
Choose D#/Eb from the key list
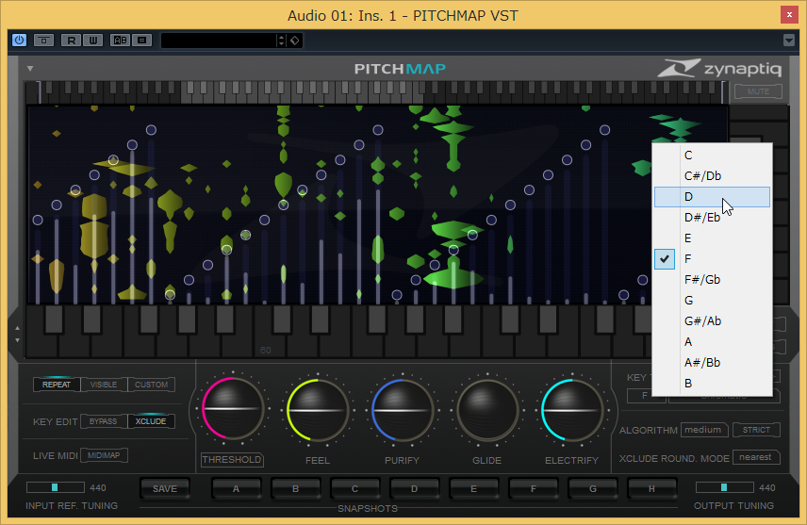pos(713,217)
